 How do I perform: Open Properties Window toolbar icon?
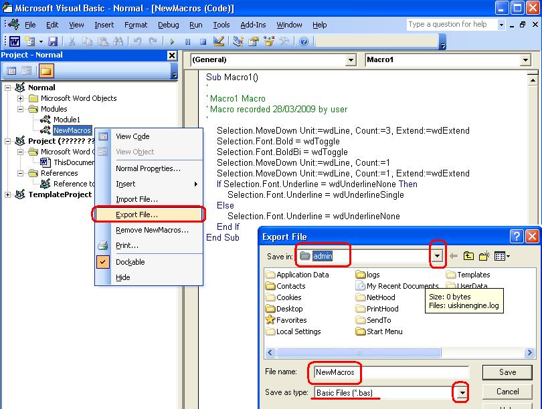[254, 41]
